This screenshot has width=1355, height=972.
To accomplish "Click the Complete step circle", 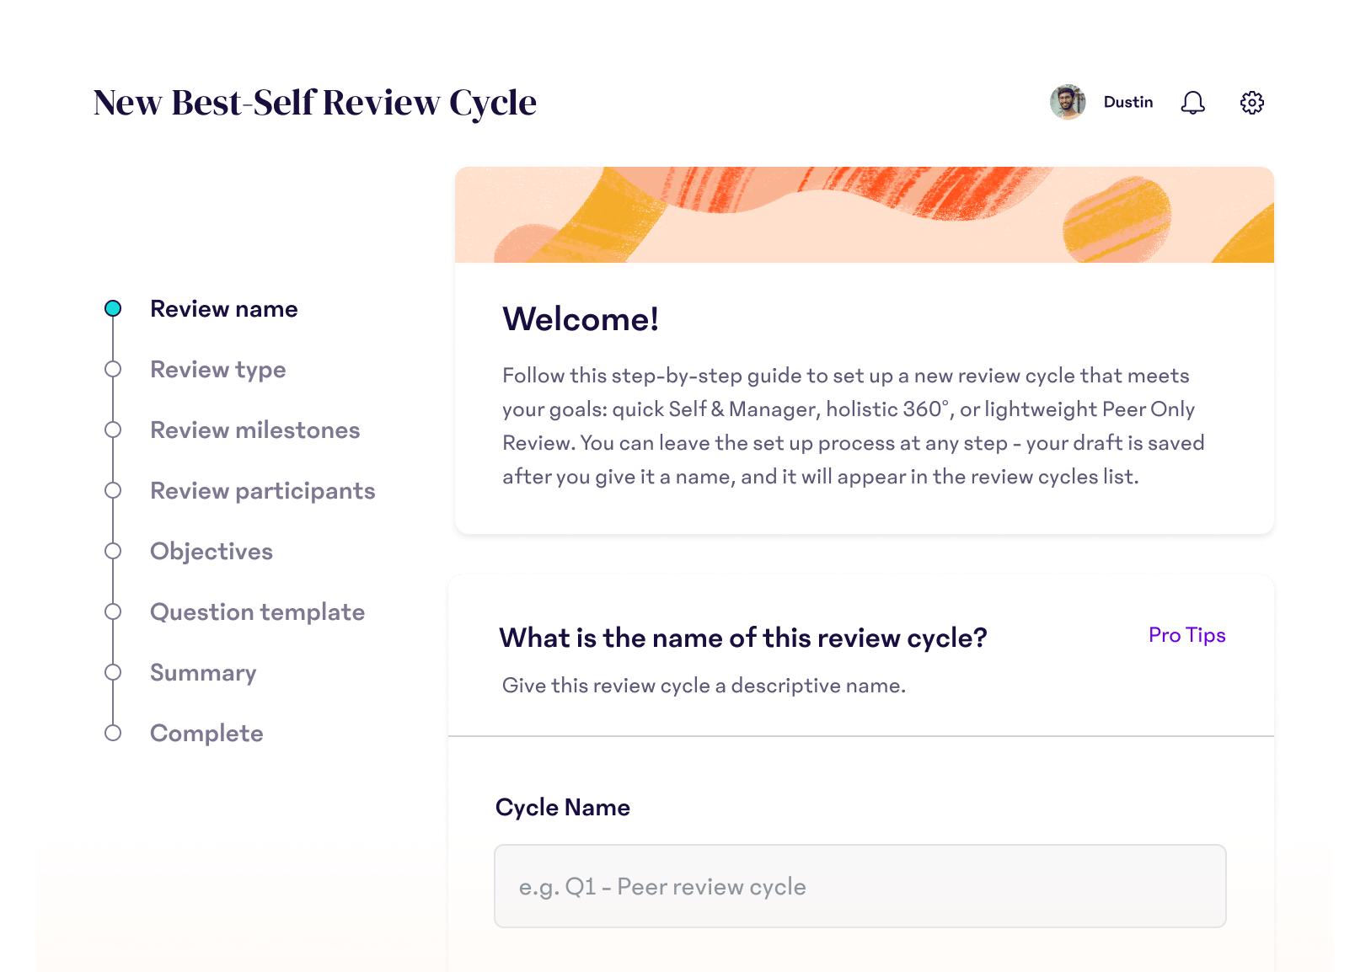I will coord(113,733).
